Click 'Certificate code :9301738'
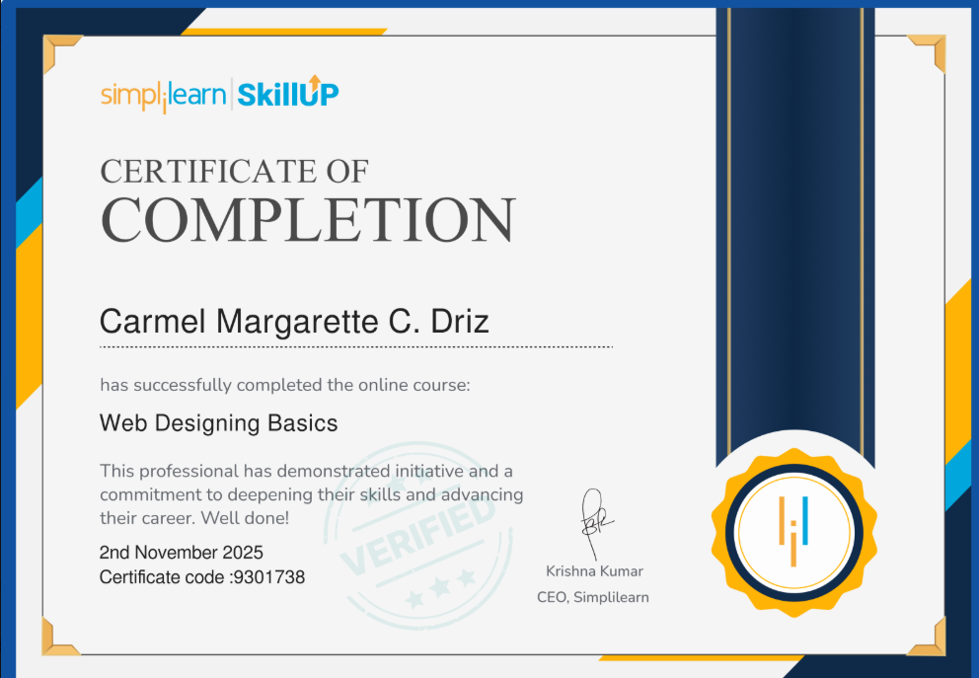Image resolution: width=979 pixels, height=678 pixels. (x=202, y=577)
